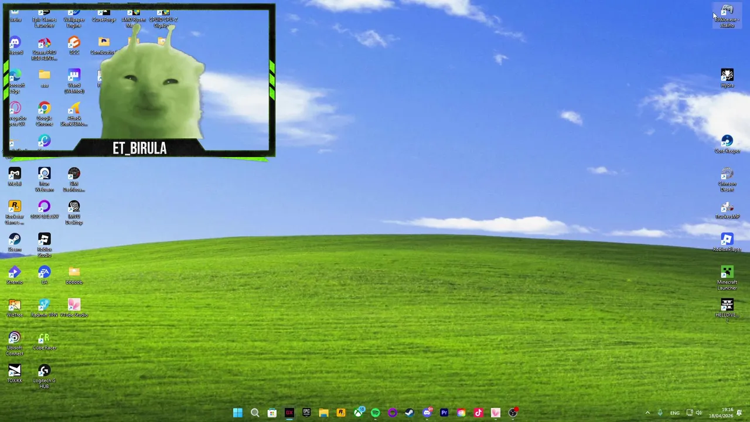Image resolution: width=750 pixels, height=422 pixels.
Task: Open Microsoft Store from taskbar
Action: [272, 413]
